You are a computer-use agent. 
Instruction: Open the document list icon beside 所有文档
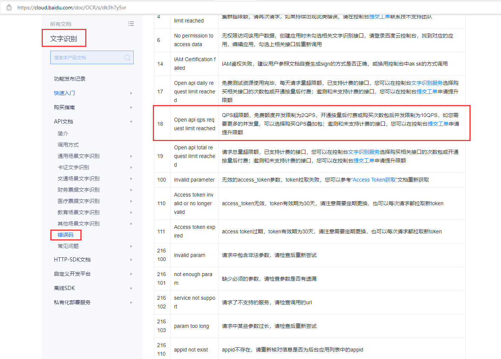(x=131, y=23)
